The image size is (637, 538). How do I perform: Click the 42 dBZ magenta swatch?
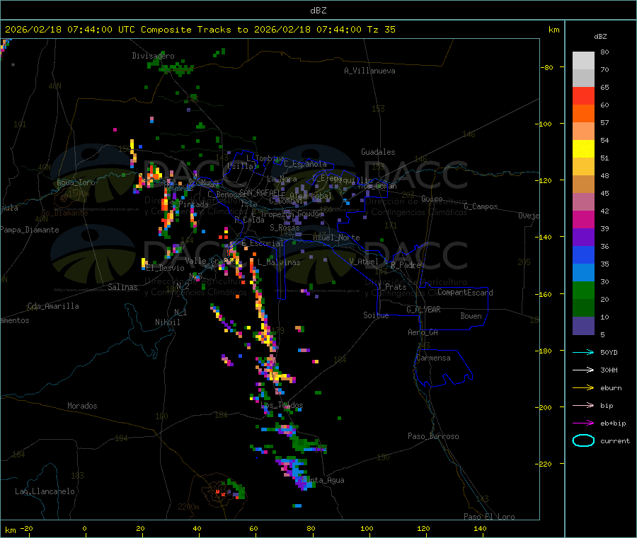tap(583, 219)
